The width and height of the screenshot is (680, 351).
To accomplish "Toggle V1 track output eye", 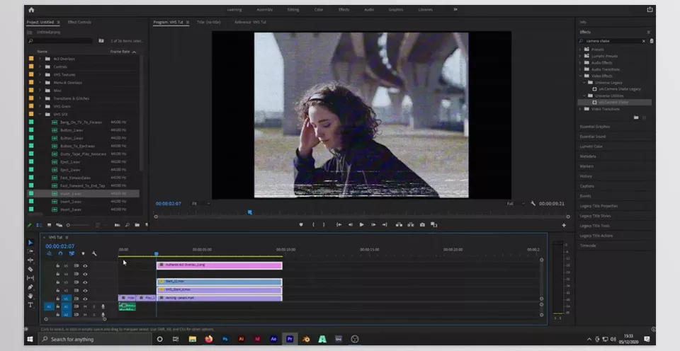I will click(x=85, y=299).
